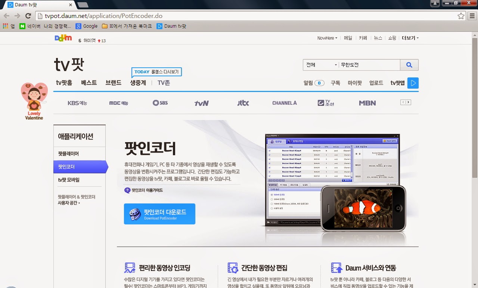478x288 pixels.
Task: Click the Daum logo
Action: (63, 38)
